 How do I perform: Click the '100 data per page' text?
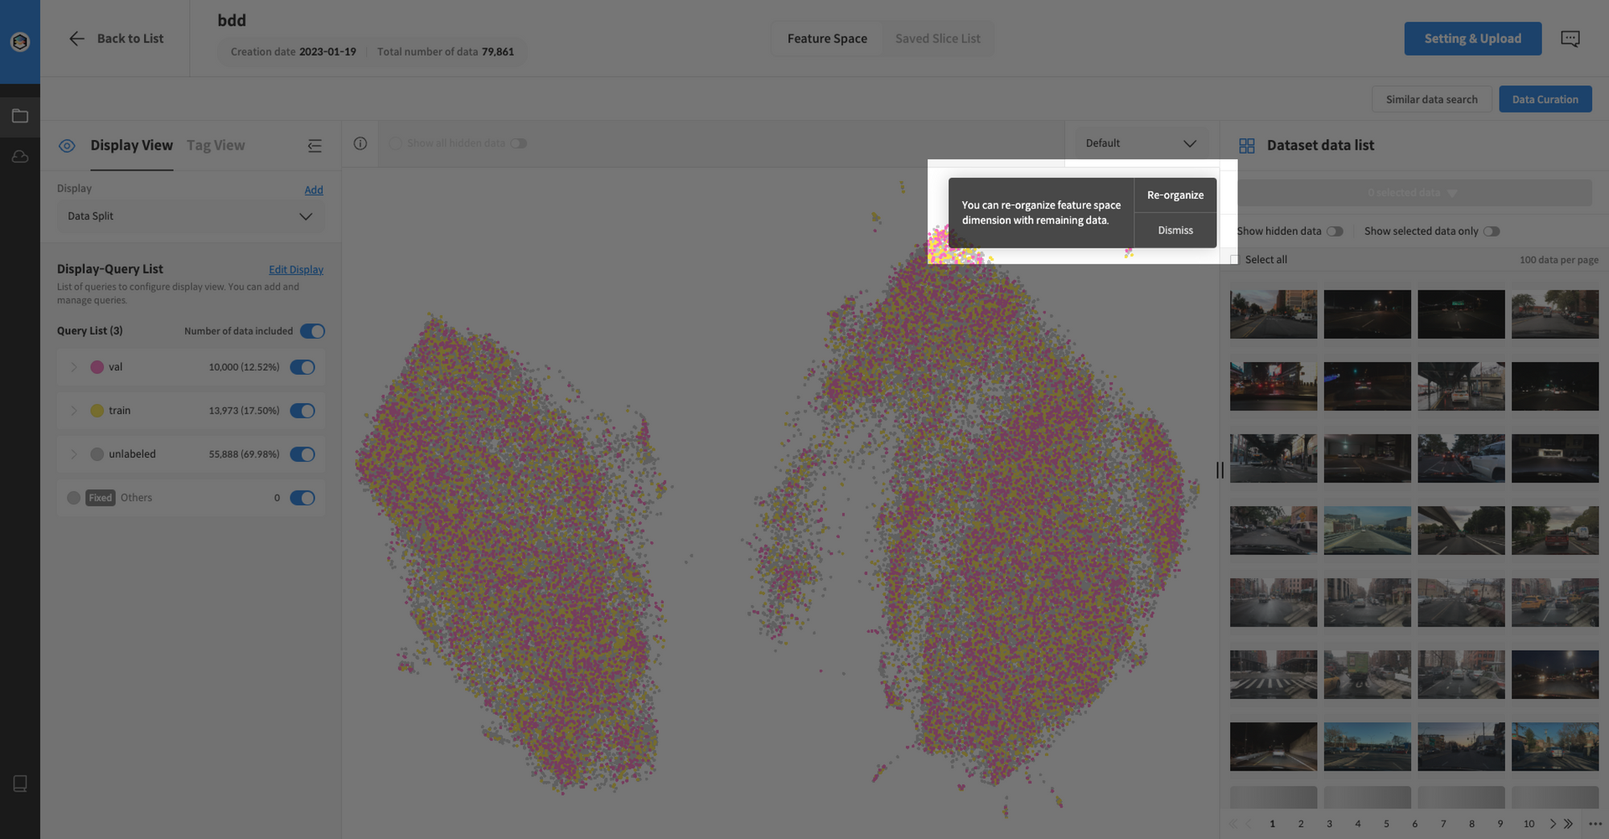(x=1558, y=260)
